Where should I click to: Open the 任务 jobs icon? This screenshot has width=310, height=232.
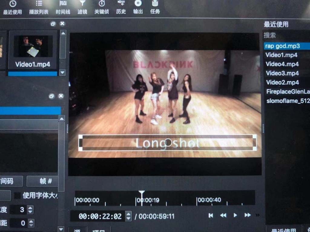click(155, 7)
